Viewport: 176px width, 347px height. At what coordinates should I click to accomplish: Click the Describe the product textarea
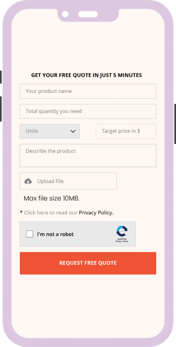(88, 156)
